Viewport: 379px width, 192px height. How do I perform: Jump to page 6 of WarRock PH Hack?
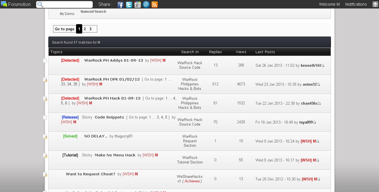[66, 103]
